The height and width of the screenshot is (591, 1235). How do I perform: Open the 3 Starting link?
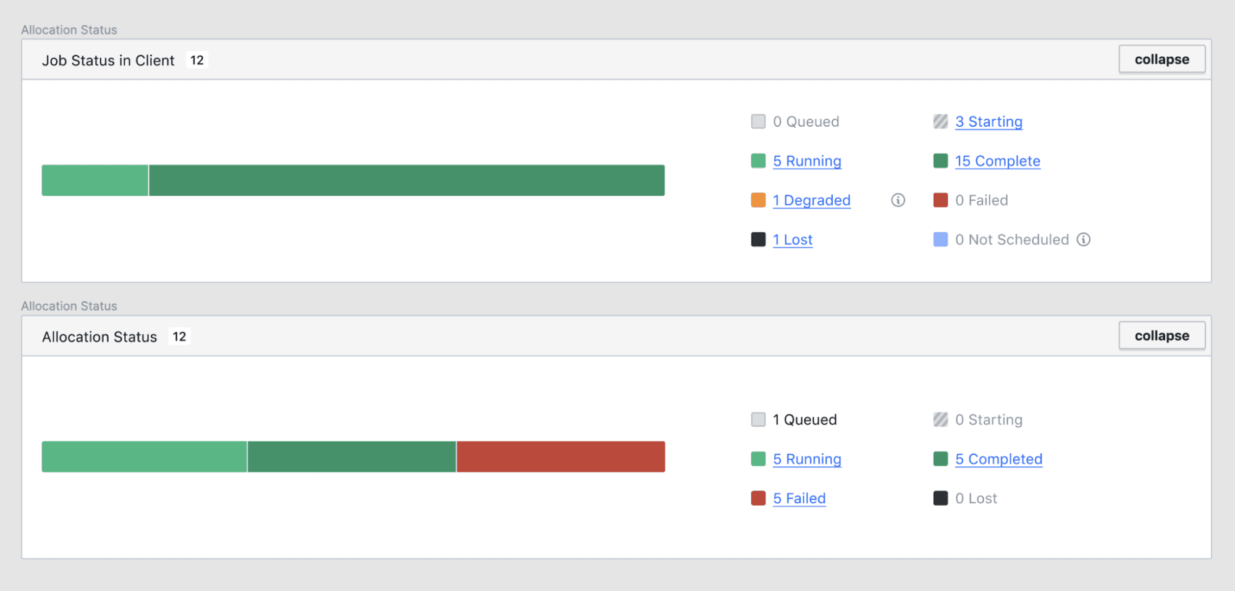988,122
